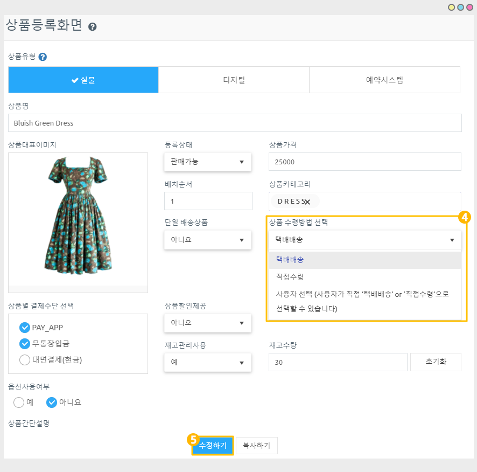Switch to the 디지털 product type tab

[234, 80]
